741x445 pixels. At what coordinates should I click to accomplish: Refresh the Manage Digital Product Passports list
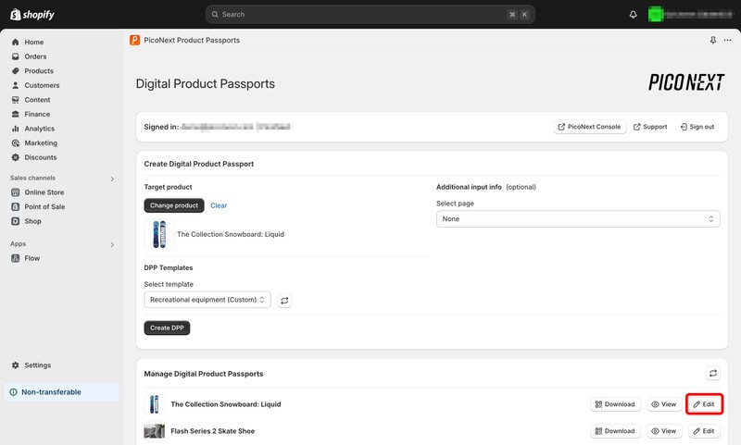point(713,374)
